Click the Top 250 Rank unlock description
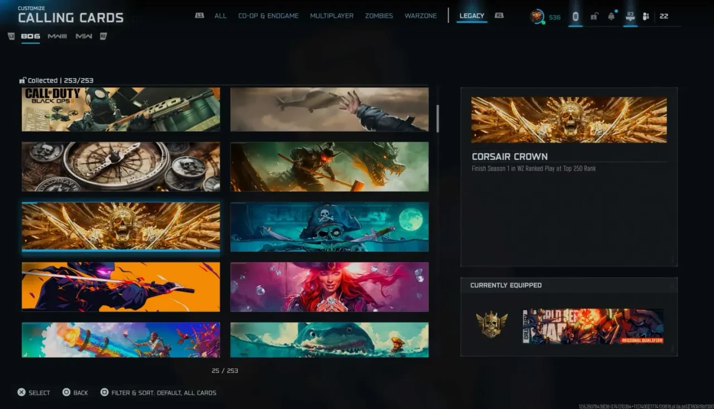This screenshot has width=714, height=409. [x=534, y=168]
